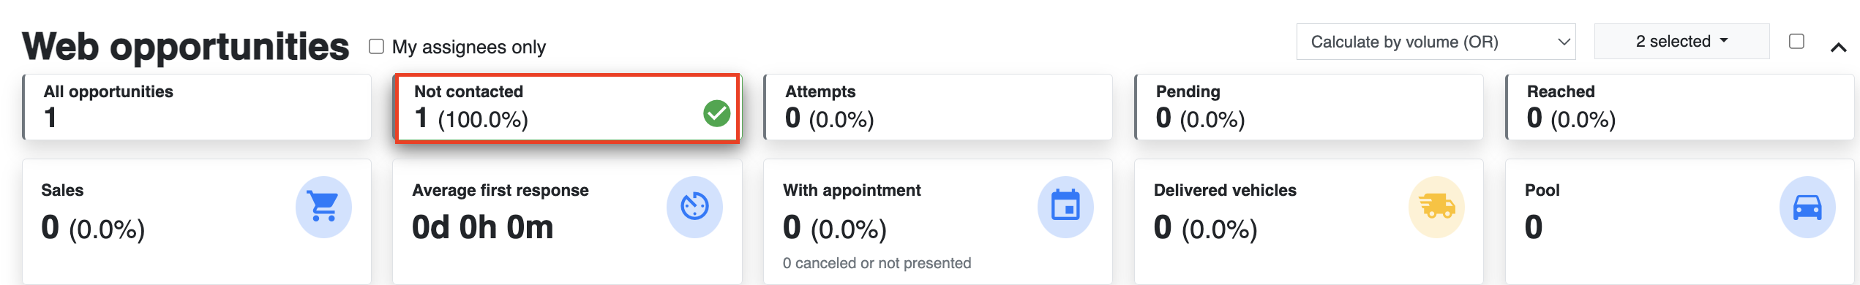The height and width of the screenshot is (285, 1860).
Task: Tick the checkbox beside 2 selected
Action: point(1796,42)
